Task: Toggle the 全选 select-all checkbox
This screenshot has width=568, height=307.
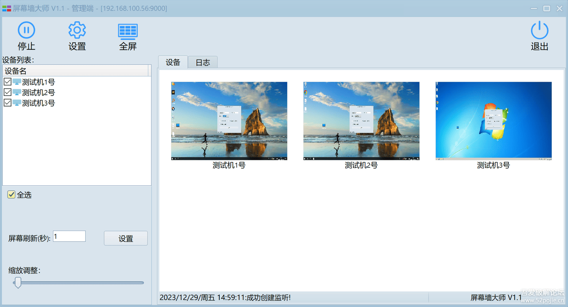Action: (x=11, y=194)
